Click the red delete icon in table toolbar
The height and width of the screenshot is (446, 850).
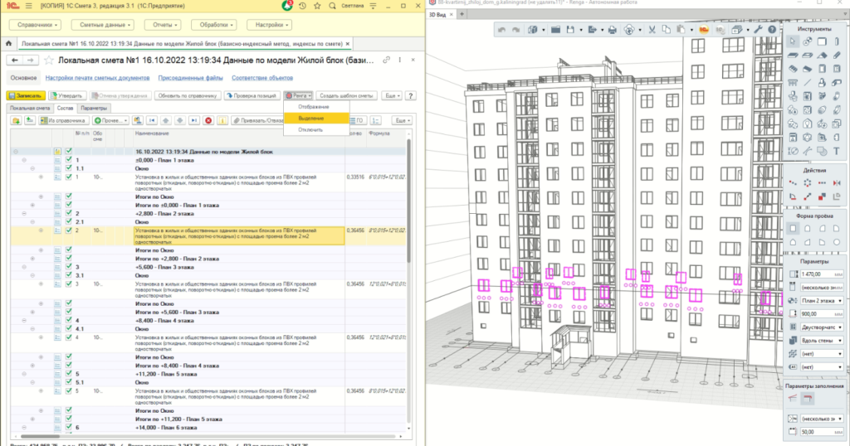208,121
